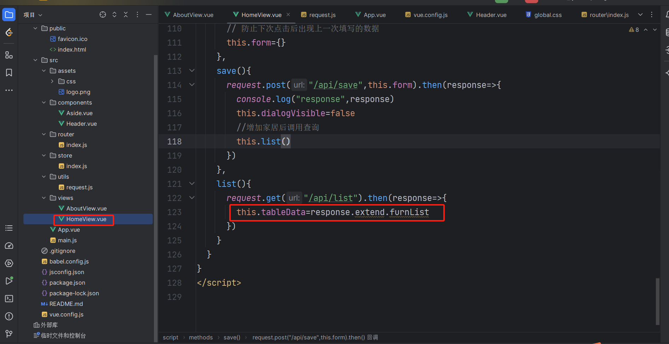Switch to the AboutView.vue tab

point(189,15)
